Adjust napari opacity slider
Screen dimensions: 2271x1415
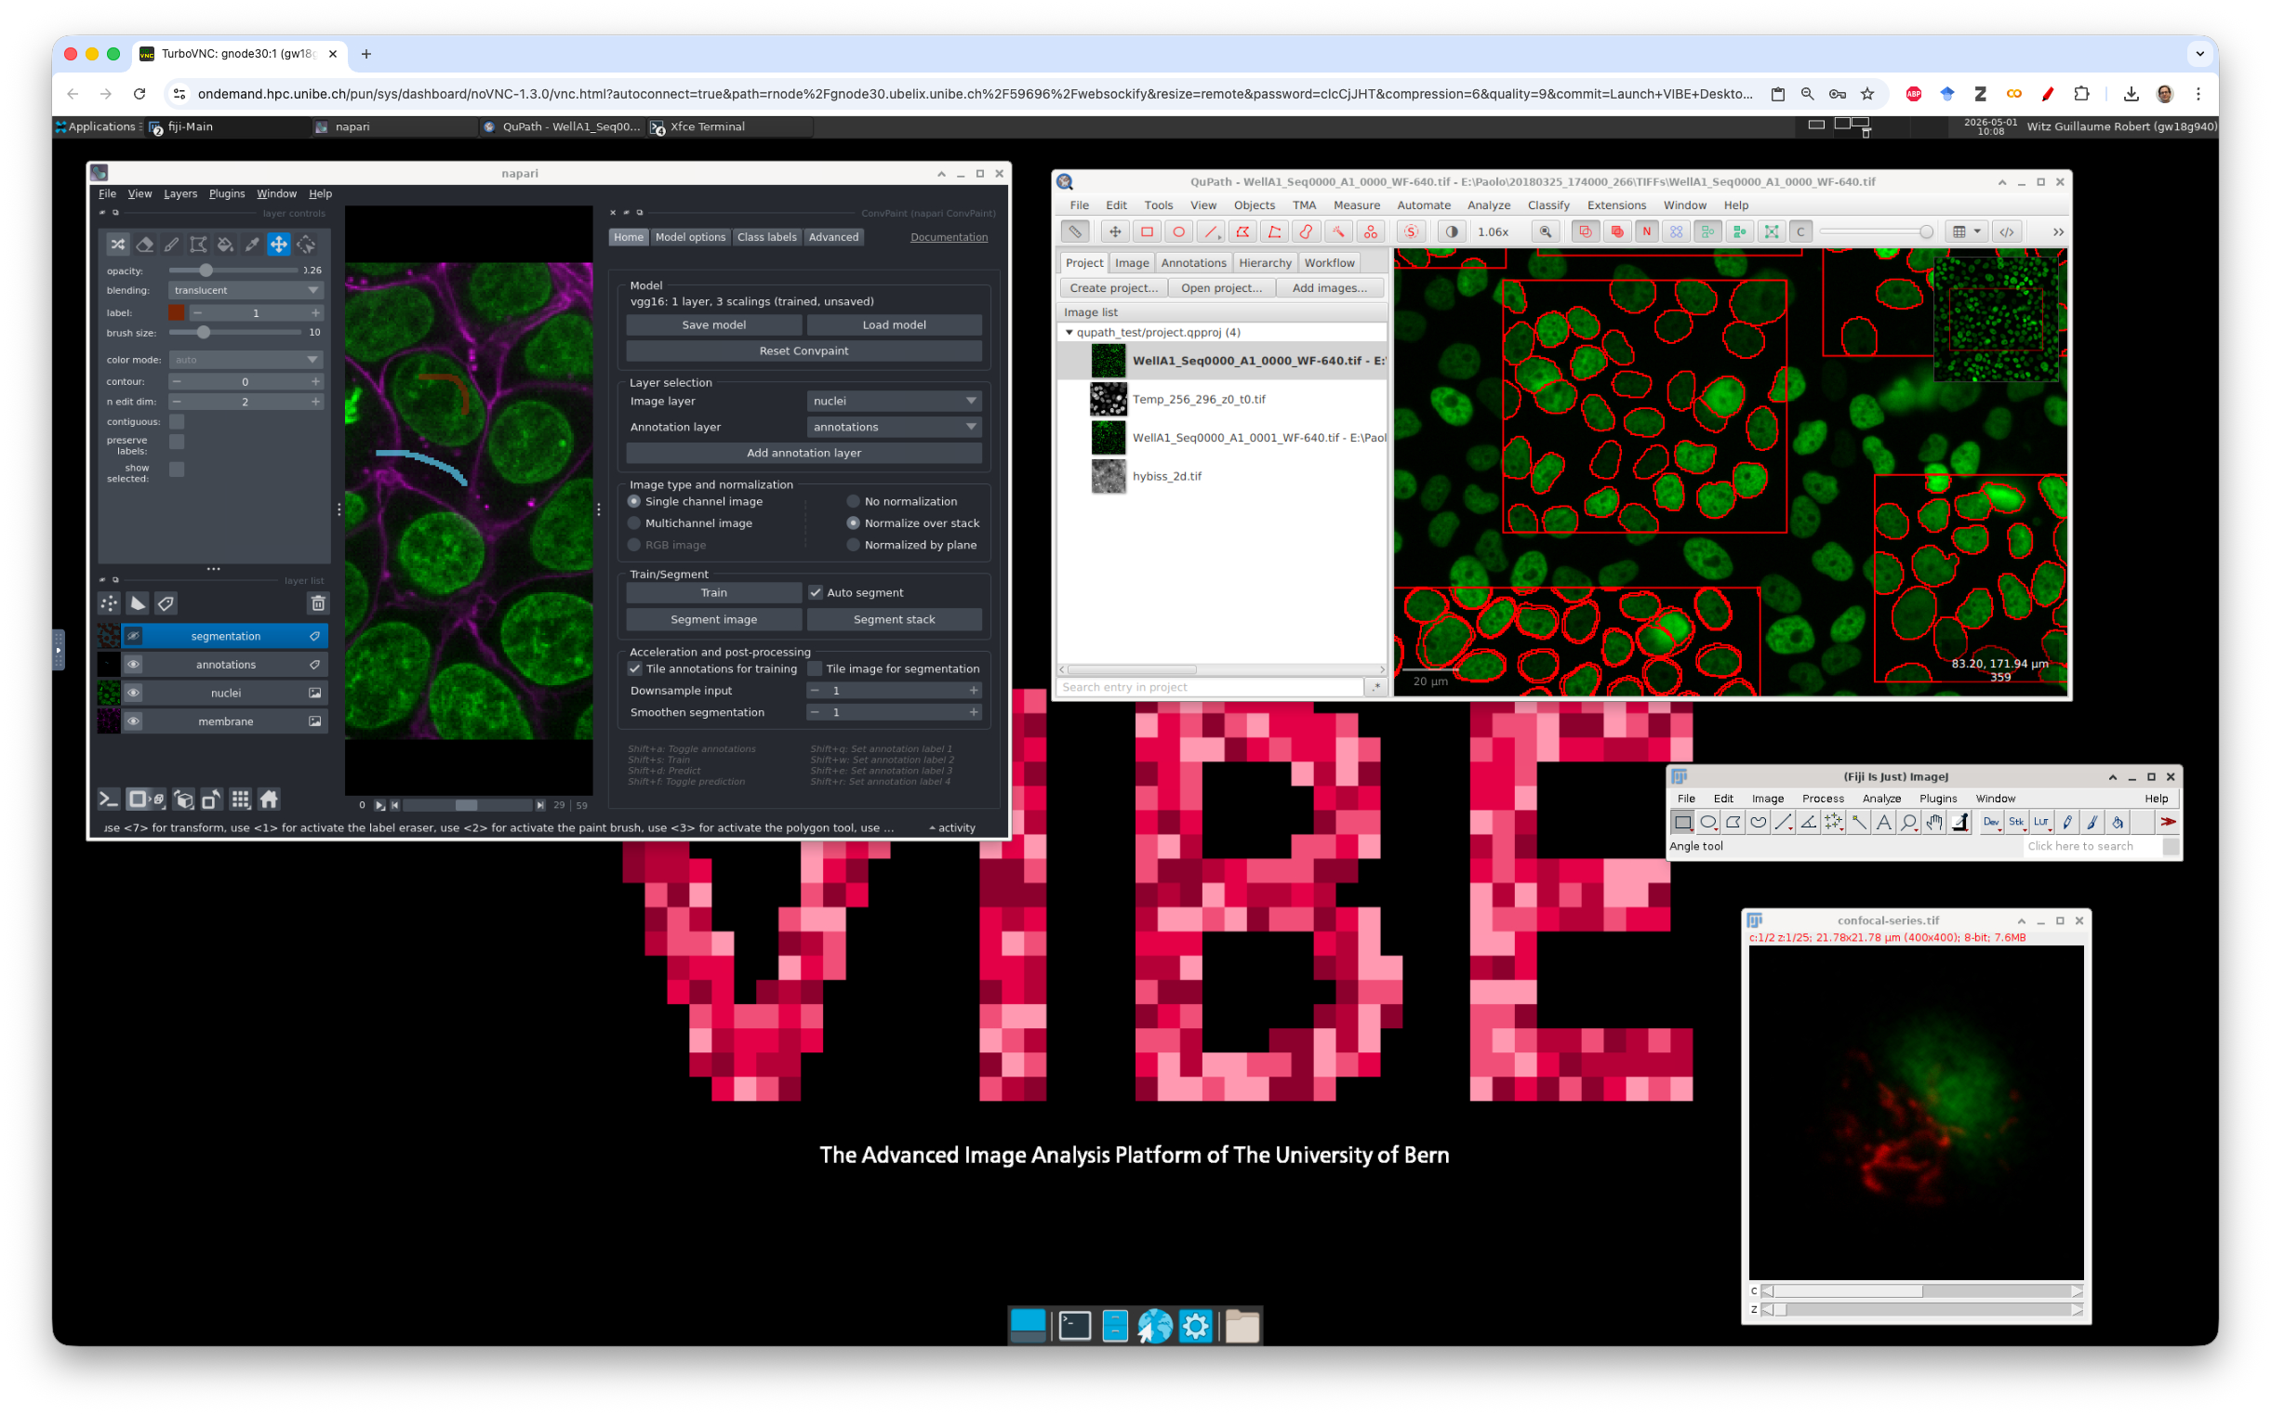point(234,271)
